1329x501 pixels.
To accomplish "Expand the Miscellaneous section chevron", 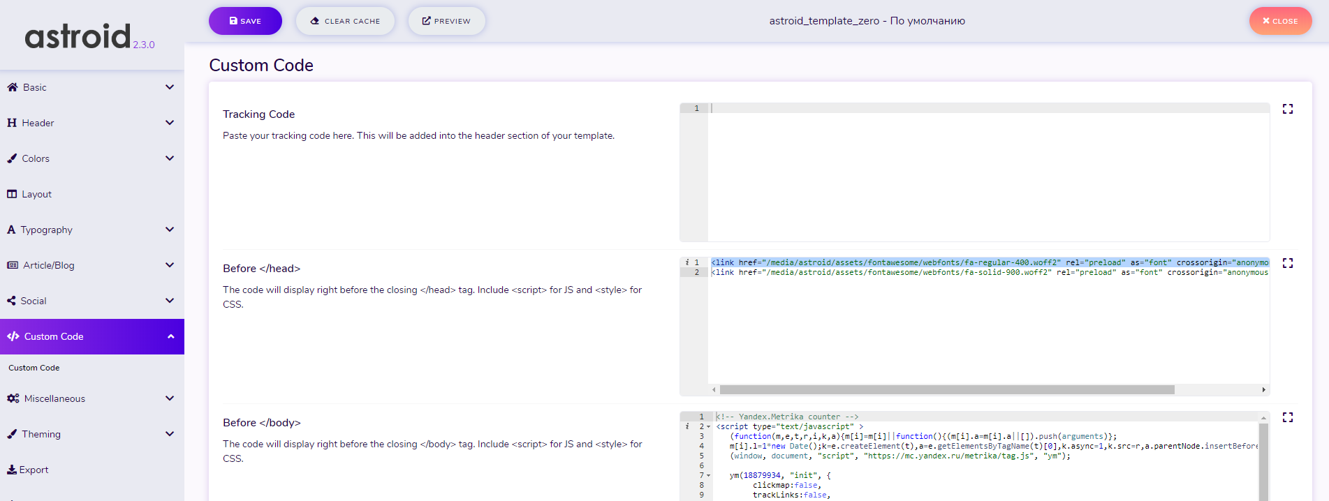I will click(x=170, y=398).
